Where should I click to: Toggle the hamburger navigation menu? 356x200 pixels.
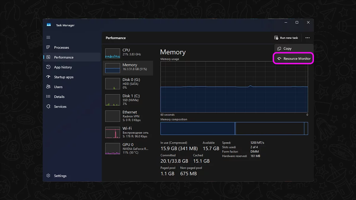[48, 38]
